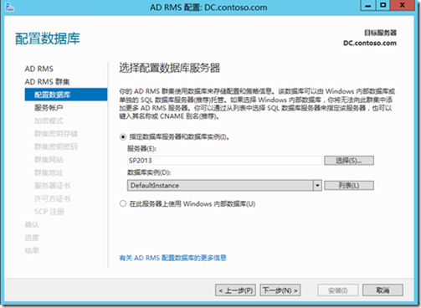Select SCP 注册 step in sidebar

tap(49, 212)
